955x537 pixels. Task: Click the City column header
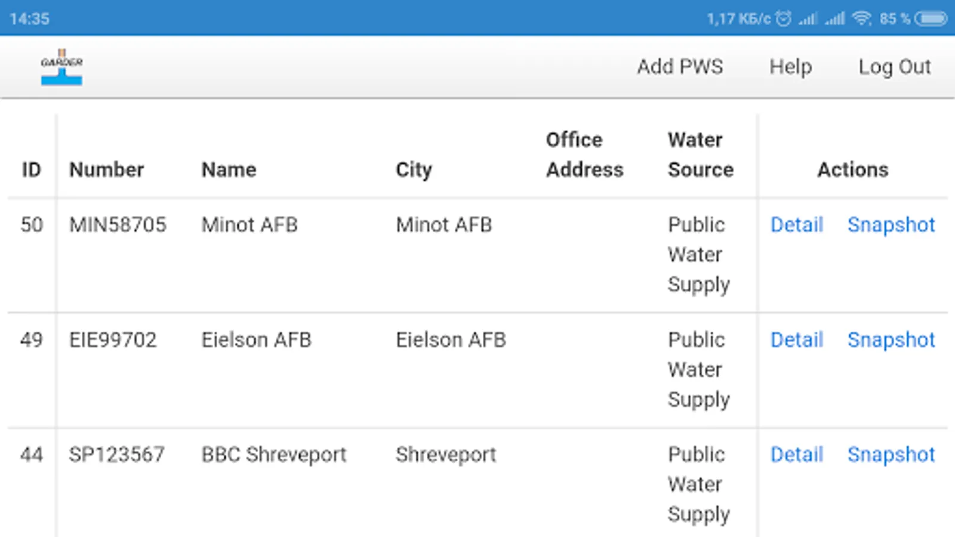coord(414,170)
